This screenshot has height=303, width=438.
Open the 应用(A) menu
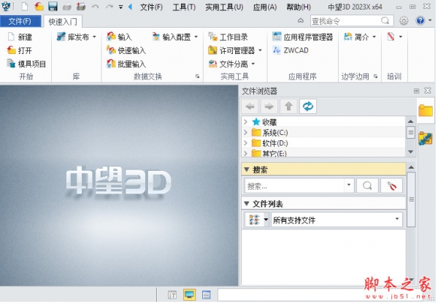[x=264, y=7]
